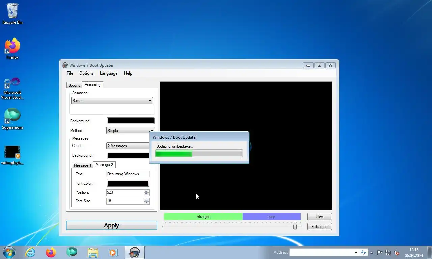432x259 pixels.
Task: Click the purple Loop segment
Action: pos(271,217)
